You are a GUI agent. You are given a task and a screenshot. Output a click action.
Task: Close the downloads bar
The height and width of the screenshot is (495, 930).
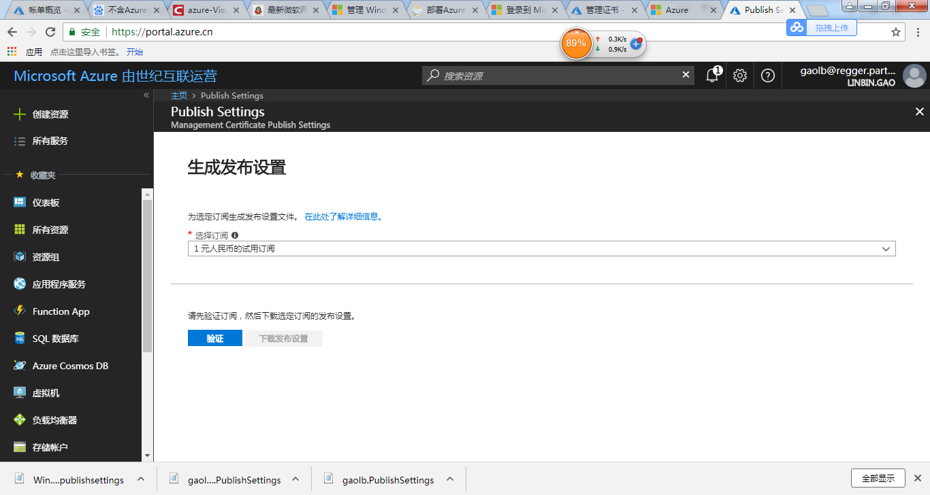click(x=917, y=478)
